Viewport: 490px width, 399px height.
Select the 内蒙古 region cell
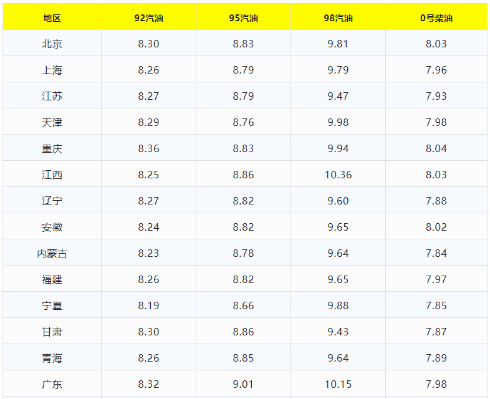(x=52, y=253)
